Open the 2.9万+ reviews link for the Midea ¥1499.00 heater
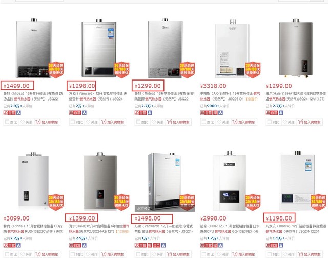Image resolution: width=328 pixels, height=260 pixels. tap(16, 105)
